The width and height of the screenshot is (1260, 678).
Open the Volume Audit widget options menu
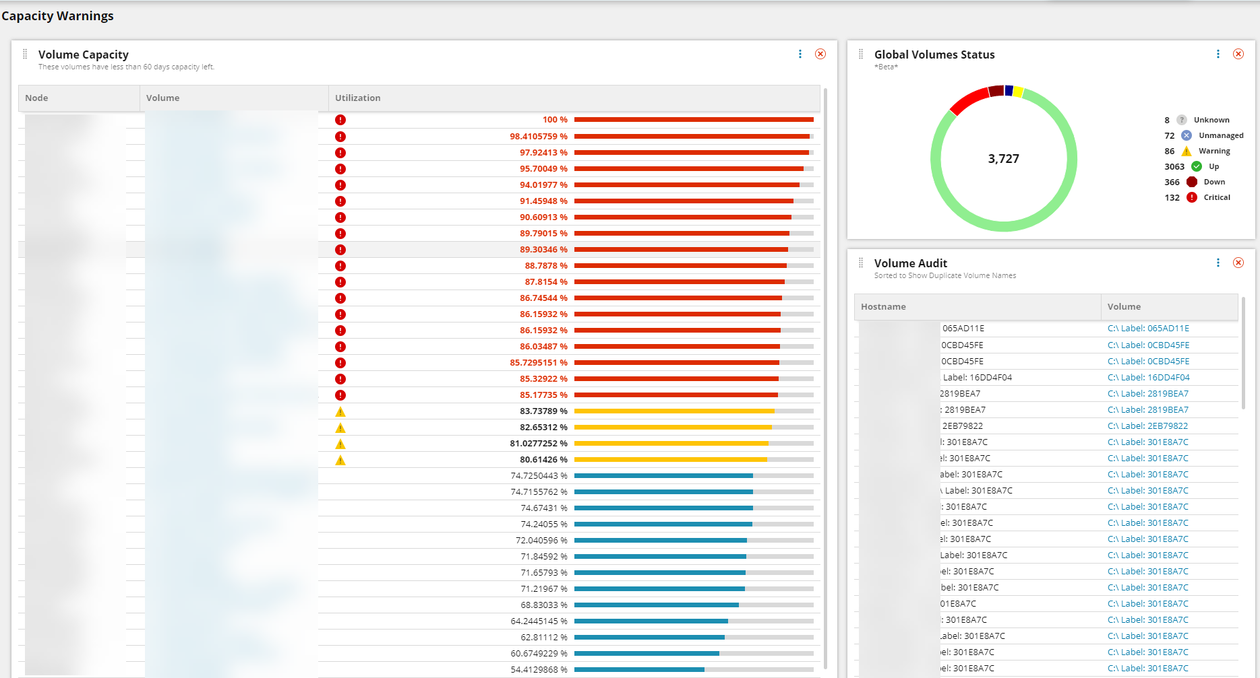point(1218,263)
